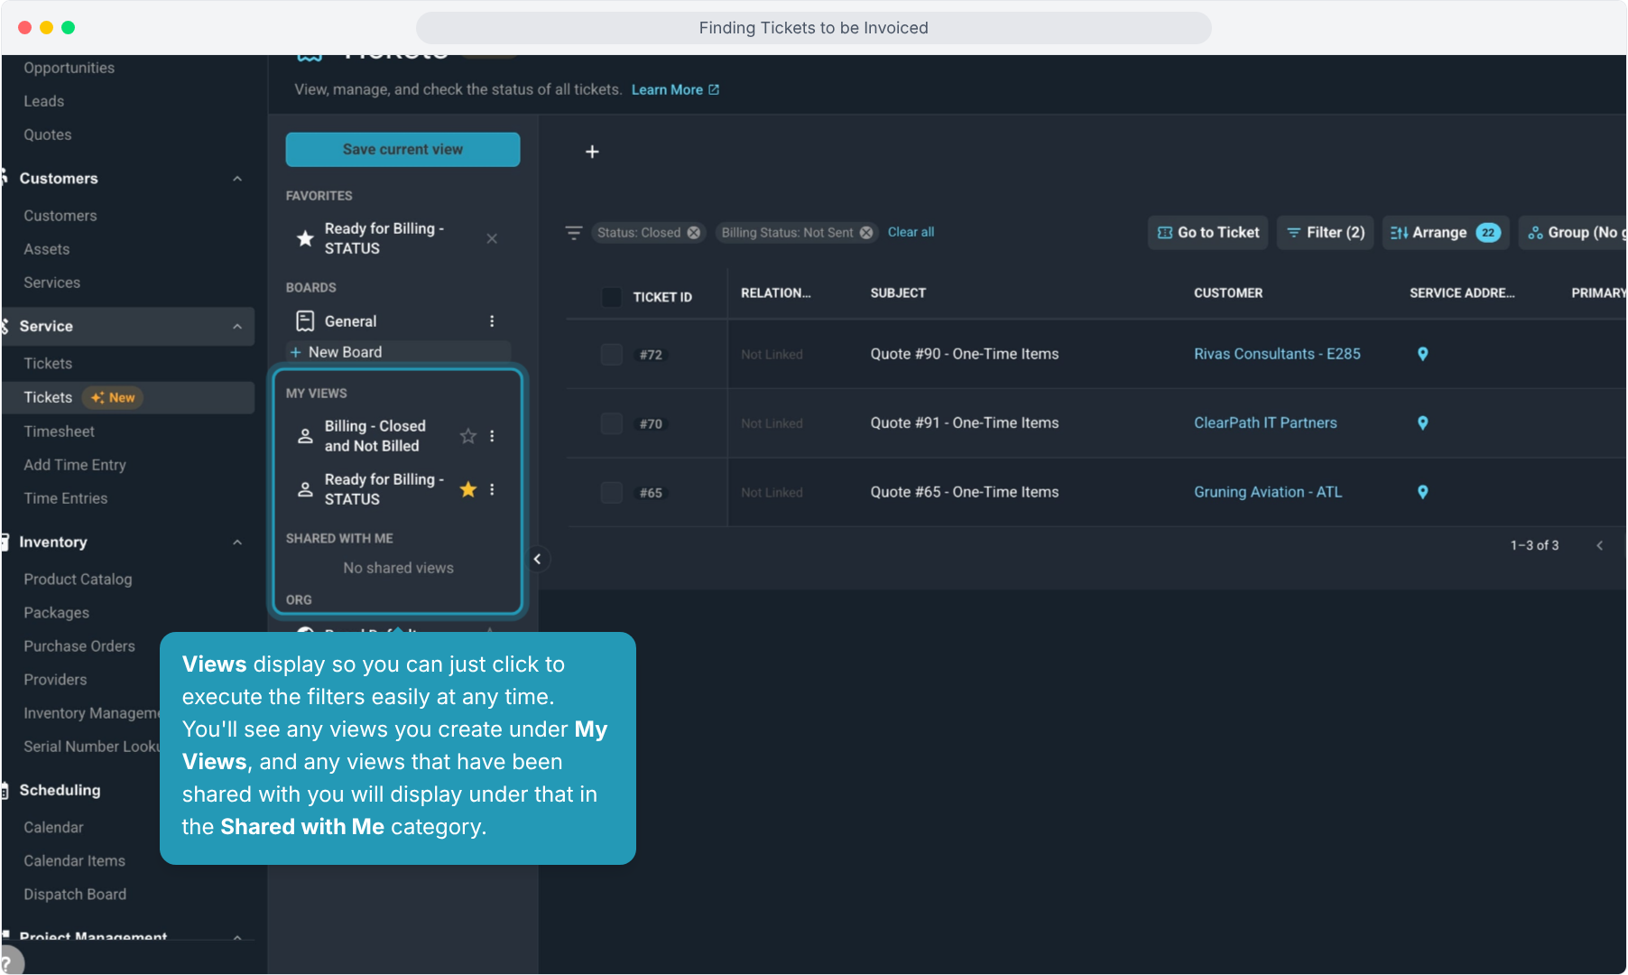Open the location pin for ClearPath IT Partners
Image resolution: width=1628 pixels, height=975 pixels.
(x=1422, y=422)
